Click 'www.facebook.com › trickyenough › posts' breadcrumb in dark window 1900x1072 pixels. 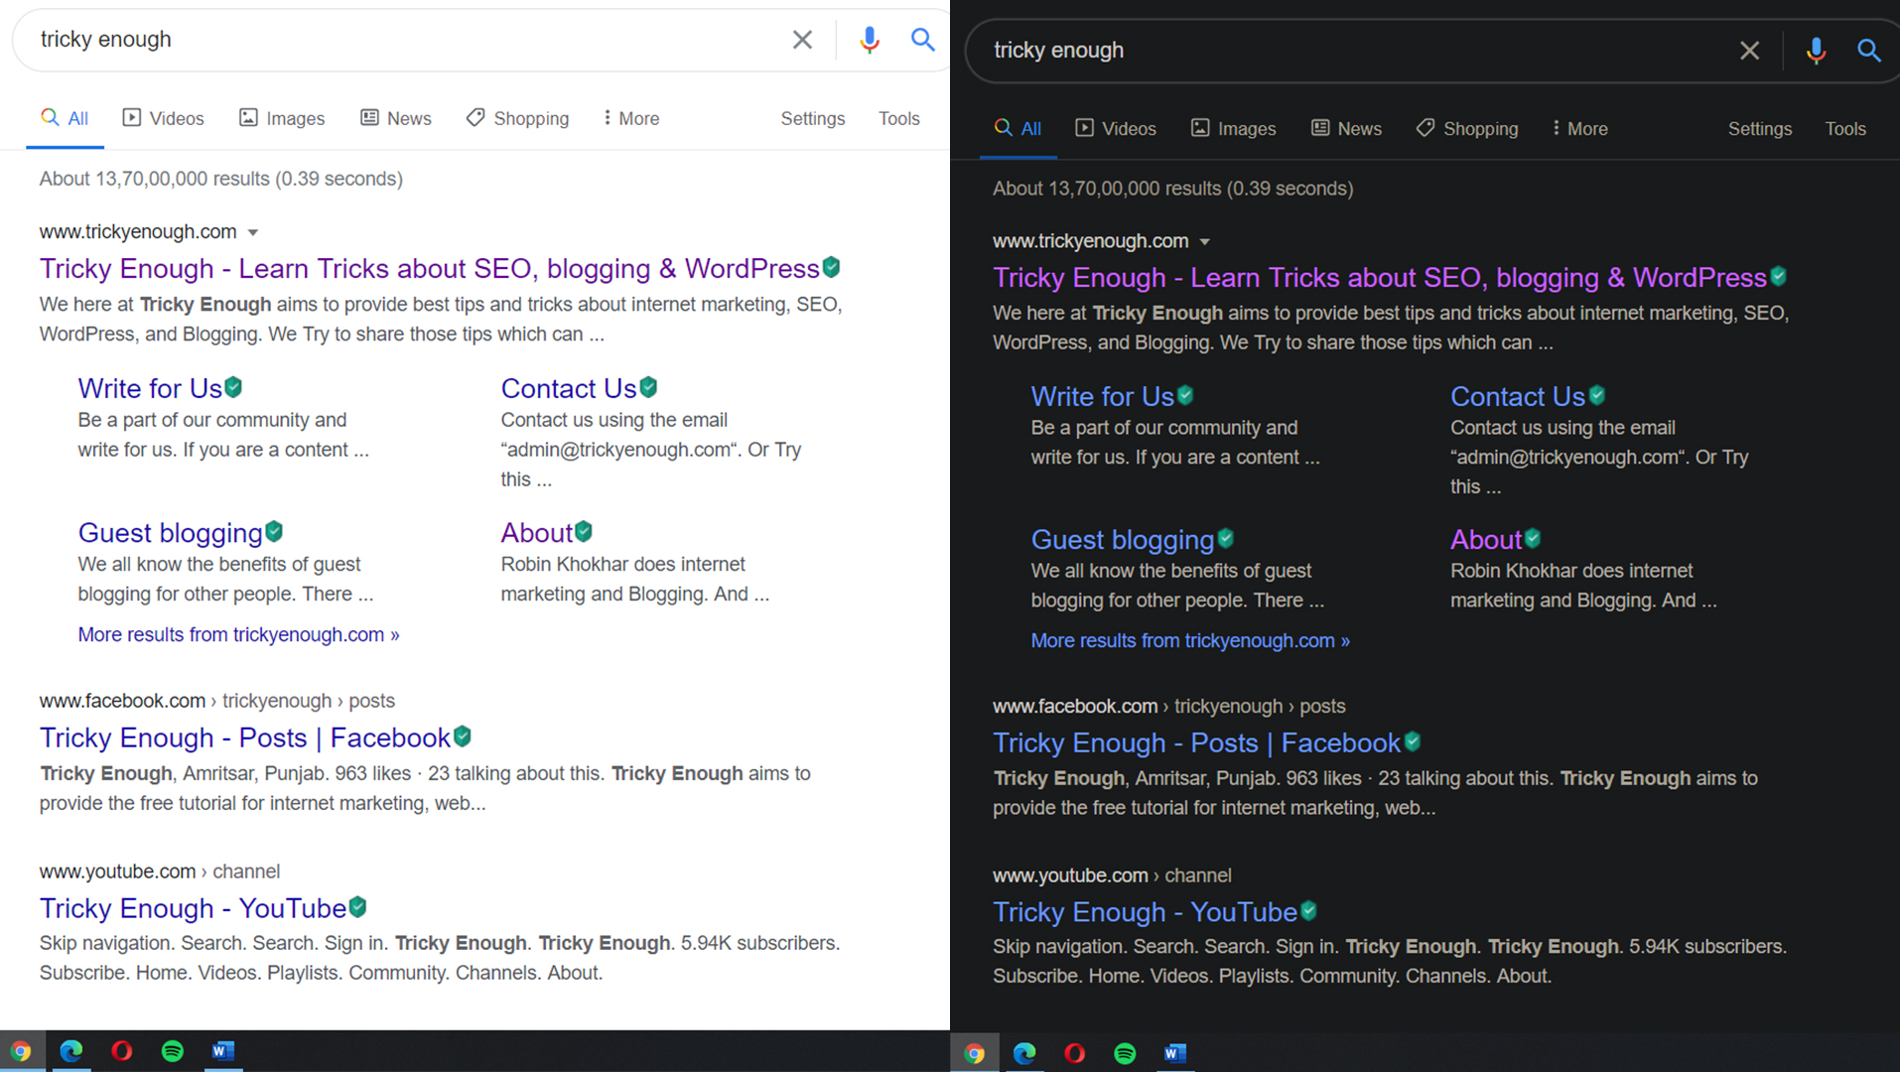[1169, 707]
